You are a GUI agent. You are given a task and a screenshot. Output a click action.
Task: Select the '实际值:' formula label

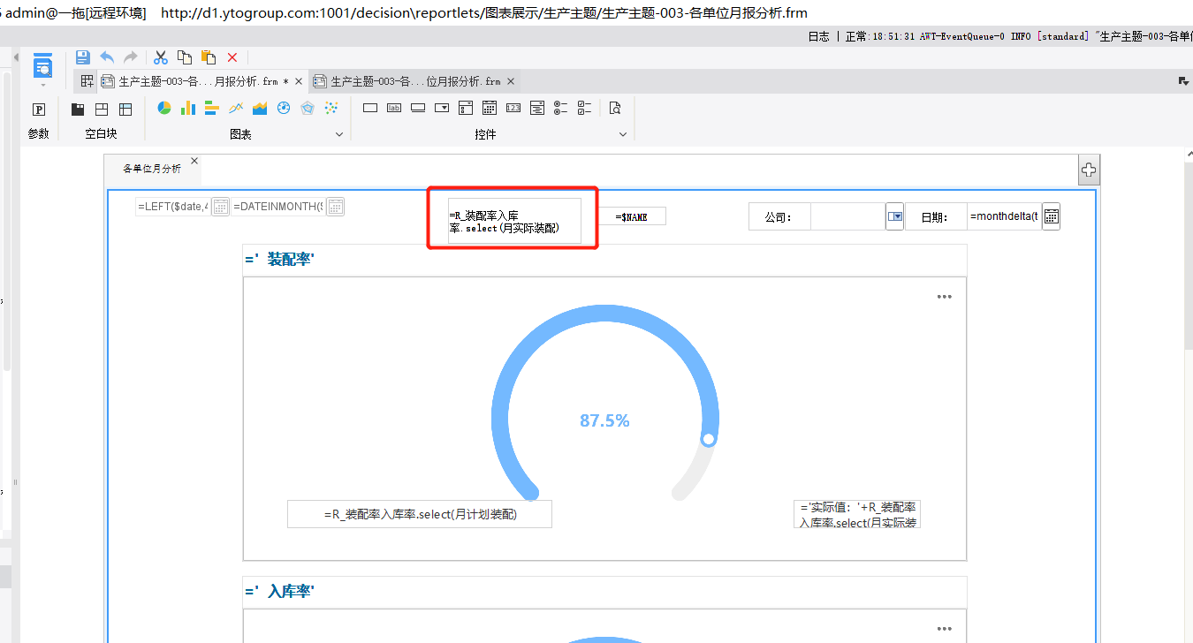coord(857,514)
